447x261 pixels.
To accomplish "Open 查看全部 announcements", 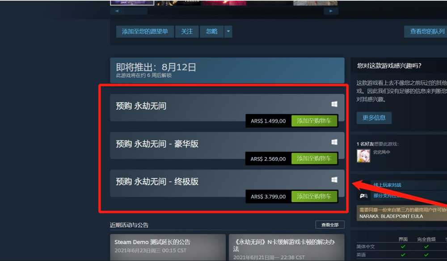I will point(330,225).
